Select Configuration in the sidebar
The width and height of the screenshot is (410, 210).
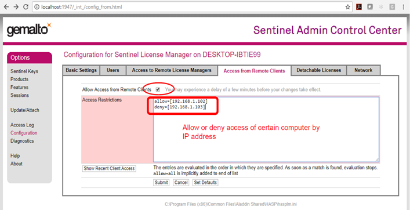(24, 133)
